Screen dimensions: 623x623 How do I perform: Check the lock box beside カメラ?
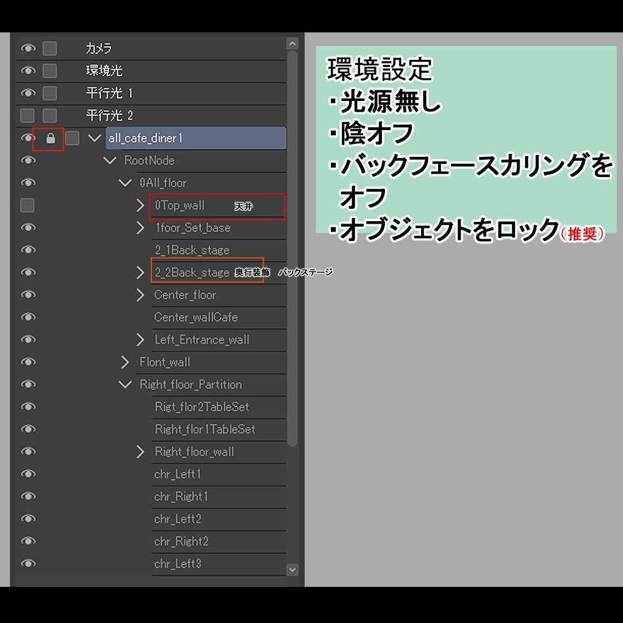coord(50,49)
